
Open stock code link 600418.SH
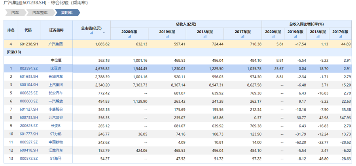29,150
